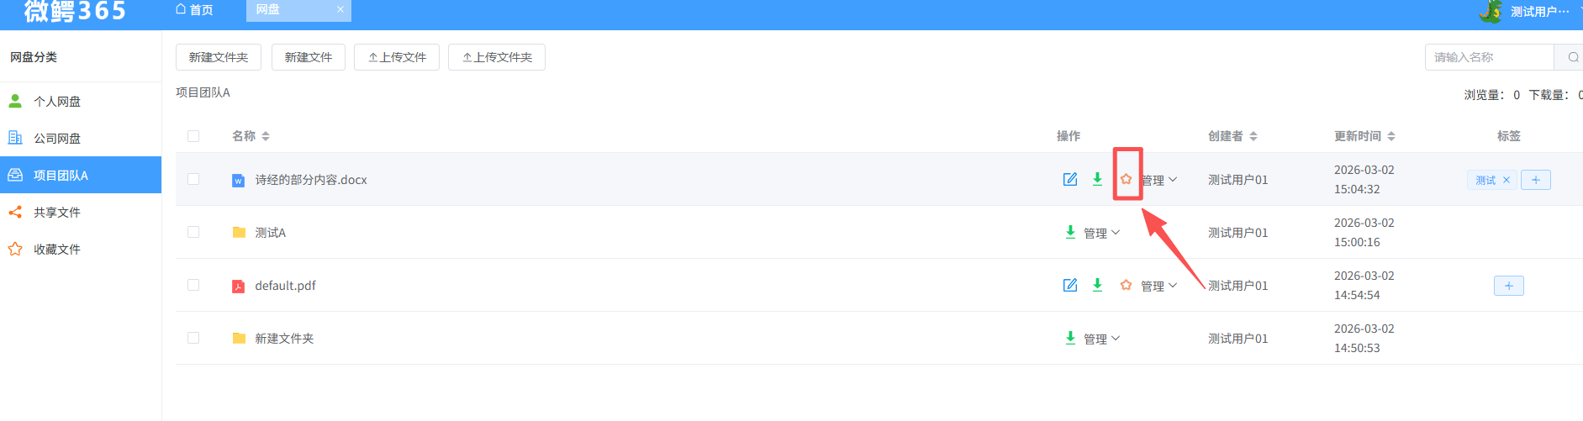This screenshot has height=421, width=1583.
Task: Tick the select-all checkbox in header
Action: [x=193, y=136]
